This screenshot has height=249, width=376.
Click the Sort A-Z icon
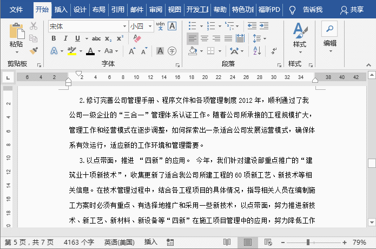click(x=257, y=51)
